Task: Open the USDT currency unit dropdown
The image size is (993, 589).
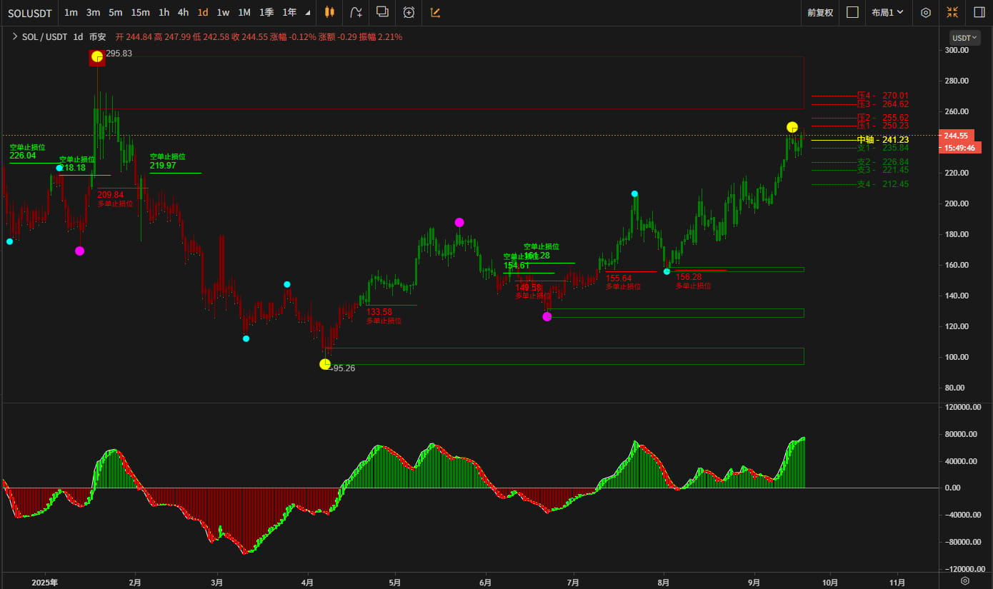Action: [964, 38]
